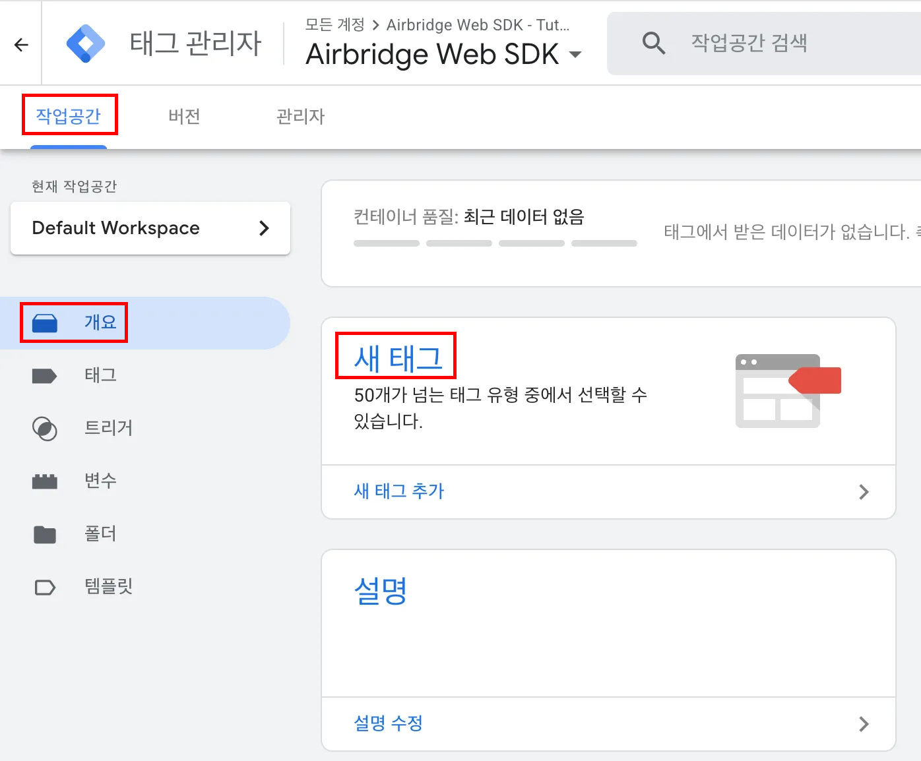Click the 태그 관리자 title text

pos(195,44)
